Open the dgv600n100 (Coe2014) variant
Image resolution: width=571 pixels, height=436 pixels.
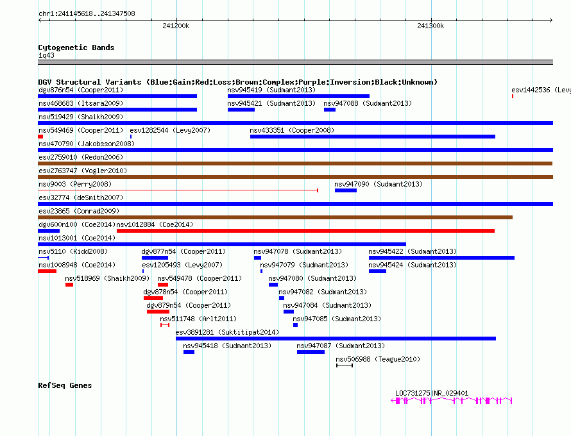49,231
